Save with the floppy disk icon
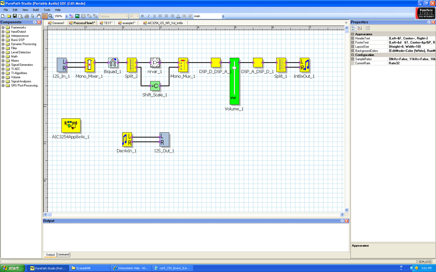The width and height of the screenshot is (436, 272). pos(15,16)
